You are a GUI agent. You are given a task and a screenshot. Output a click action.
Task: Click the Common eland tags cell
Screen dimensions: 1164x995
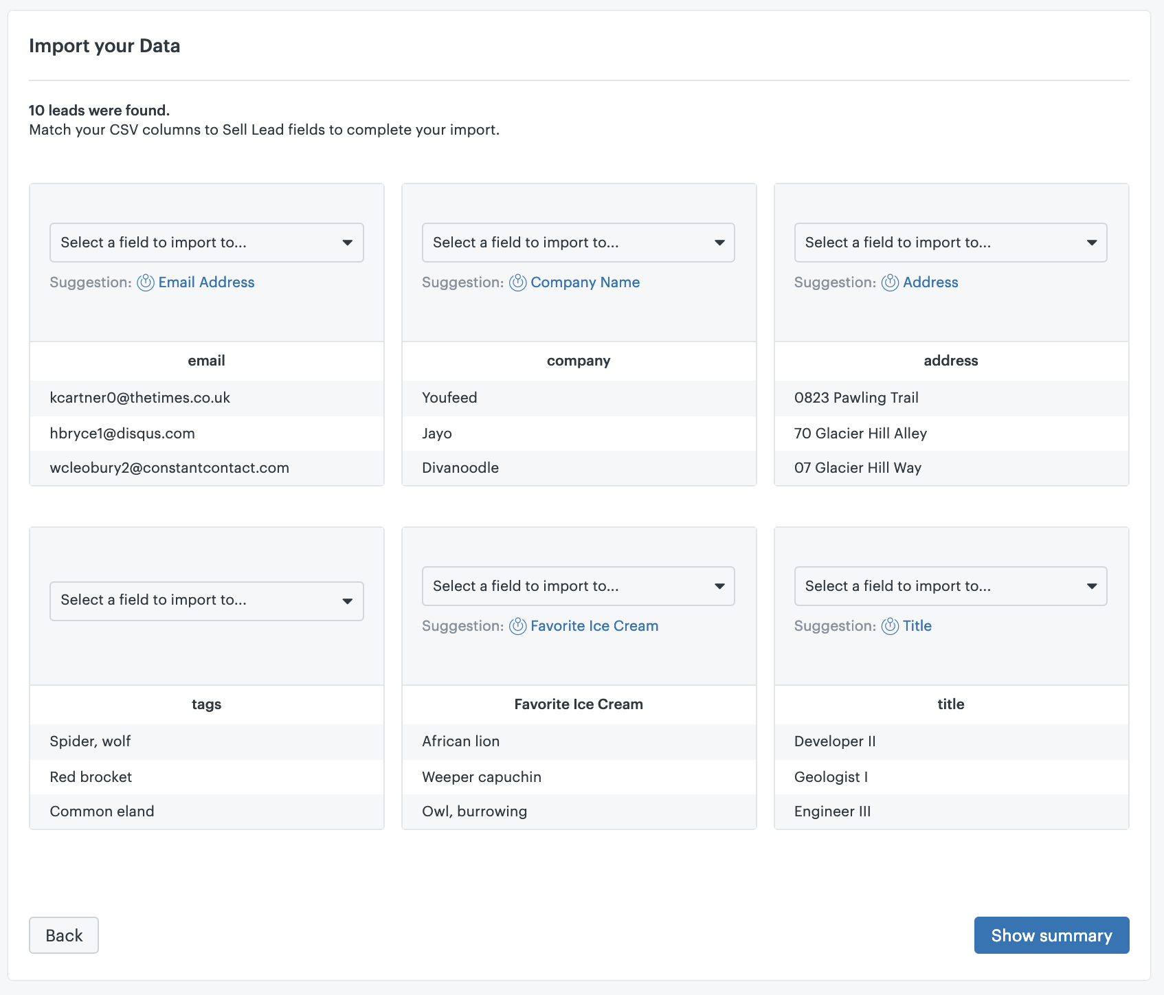pos(207,812)
